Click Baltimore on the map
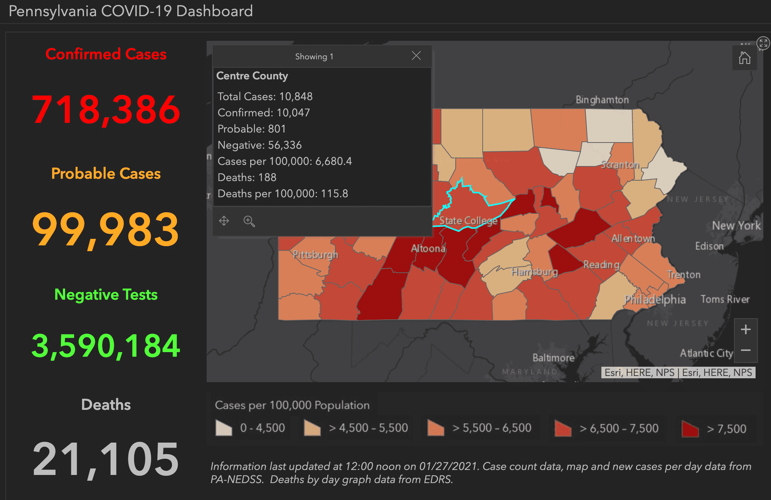Image resolution: width=771 pixels, height=500 pixels. [554, 358]
